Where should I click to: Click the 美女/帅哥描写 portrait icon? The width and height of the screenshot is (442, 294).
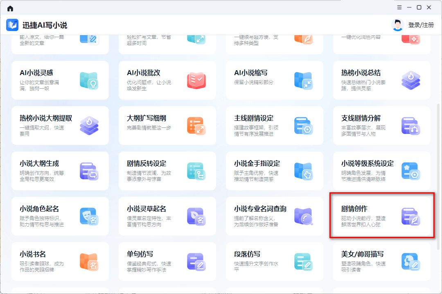tap(411, 262)
